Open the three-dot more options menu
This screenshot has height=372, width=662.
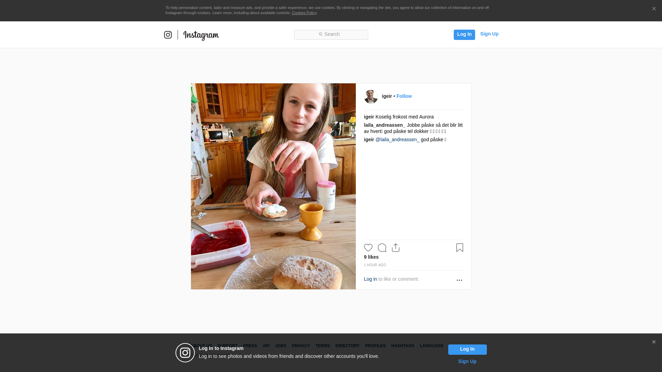click(459, 280)
